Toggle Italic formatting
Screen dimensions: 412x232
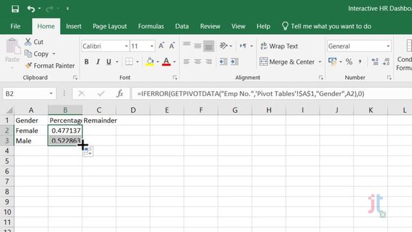point(98,62)
